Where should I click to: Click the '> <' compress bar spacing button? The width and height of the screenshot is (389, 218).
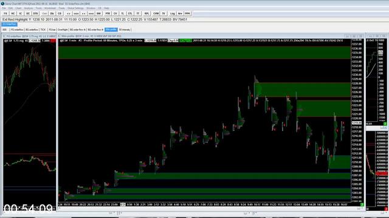tap(84, 13)
